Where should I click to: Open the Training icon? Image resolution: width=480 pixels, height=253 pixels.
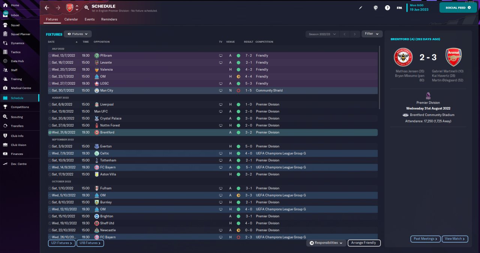5,79
